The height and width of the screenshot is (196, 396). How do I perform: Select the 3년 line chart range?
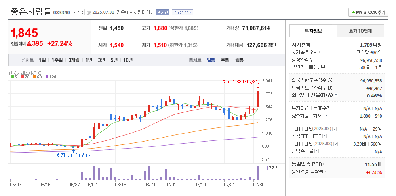tap(101, 60)
